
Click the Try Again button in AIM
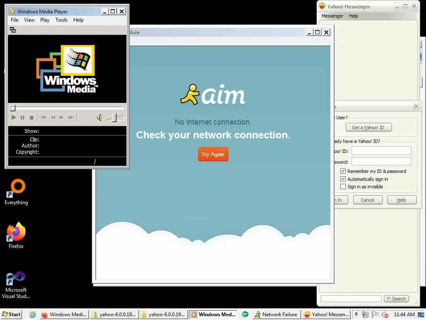(213, 154)
